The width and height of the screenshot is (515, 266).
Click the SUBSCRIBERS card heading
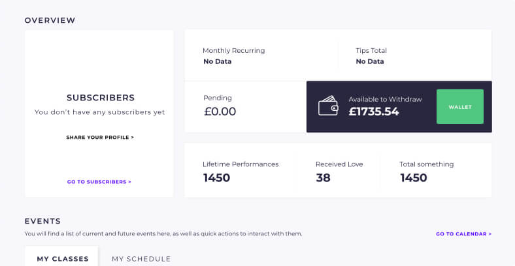click(x=101, y=98)
